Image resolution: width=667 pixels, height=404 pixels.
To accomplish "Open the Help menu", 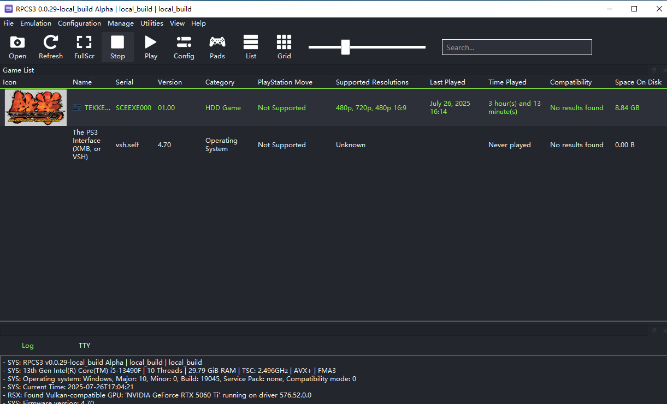I will 199,23.
